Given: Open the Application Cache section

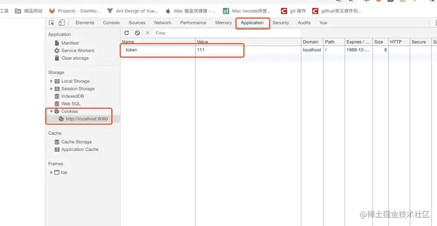Looking at the screenshot, I should (80, 150).
